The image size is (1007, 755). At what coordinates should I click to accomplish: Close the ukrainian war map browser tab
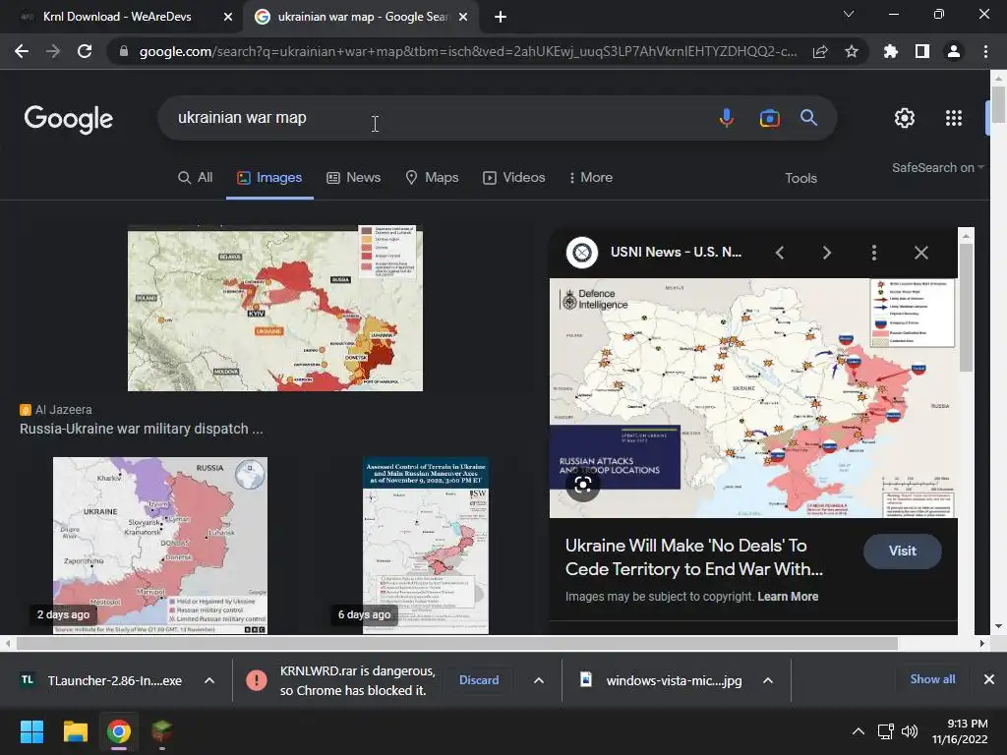click(463, 18)
